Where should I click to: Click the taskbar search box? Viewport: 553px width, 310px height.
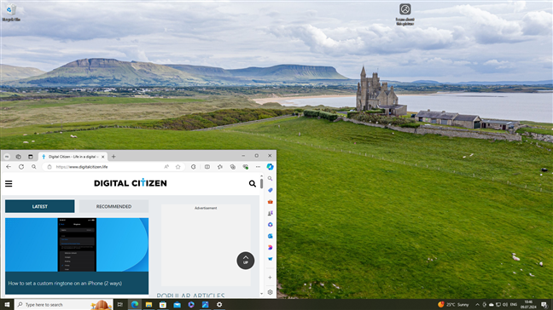[x=64, y=305]
